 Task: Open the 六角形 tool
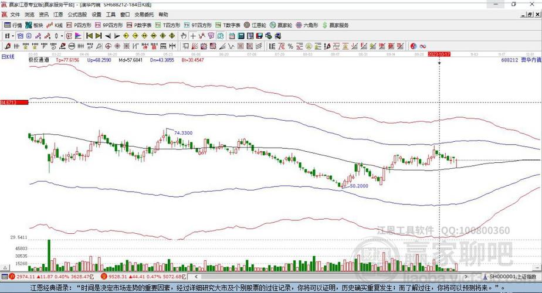coord(307,25)
